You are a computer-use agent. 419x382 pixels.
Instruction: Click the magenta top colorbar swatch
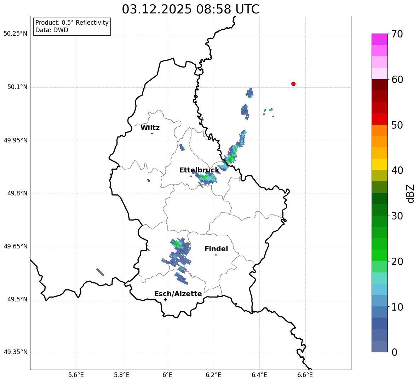click(379, 39)
